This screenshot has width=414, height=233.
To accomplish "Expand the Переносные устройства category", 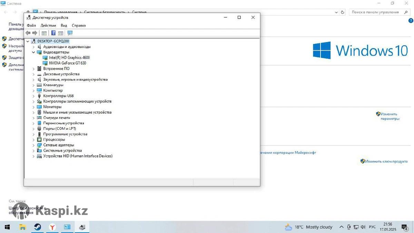I will (x=34, y=123).
